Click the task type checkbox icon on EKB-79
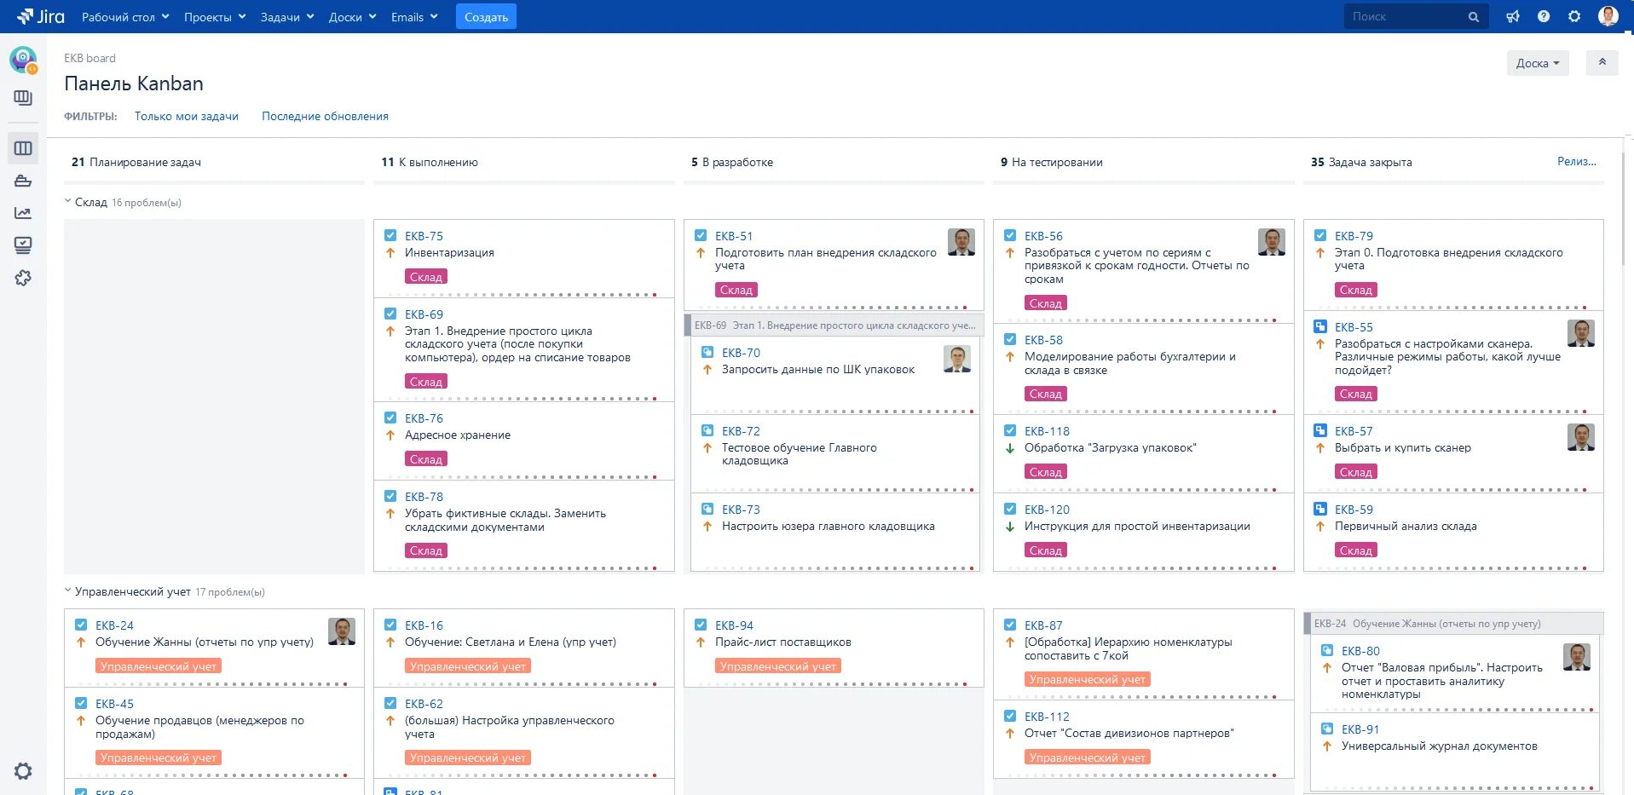The image size is (1634, 795). click(x=1320, y=236)
